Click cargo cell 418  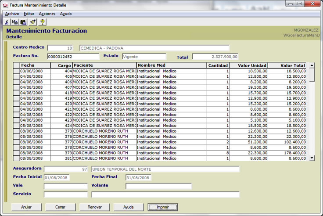[61, 93]
